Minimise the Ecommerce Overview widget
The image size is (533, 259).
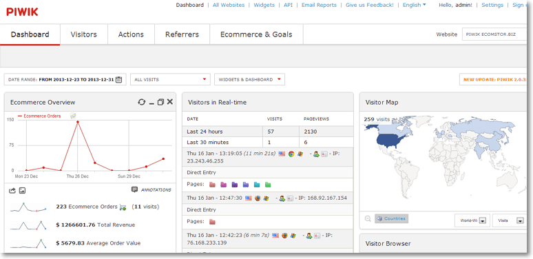(151, 103)
